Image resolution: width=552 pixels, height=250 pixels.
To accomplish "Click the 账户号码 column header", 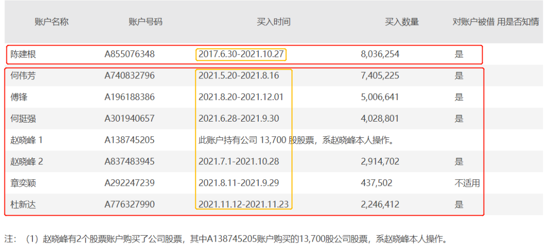I will click(145, 22).
